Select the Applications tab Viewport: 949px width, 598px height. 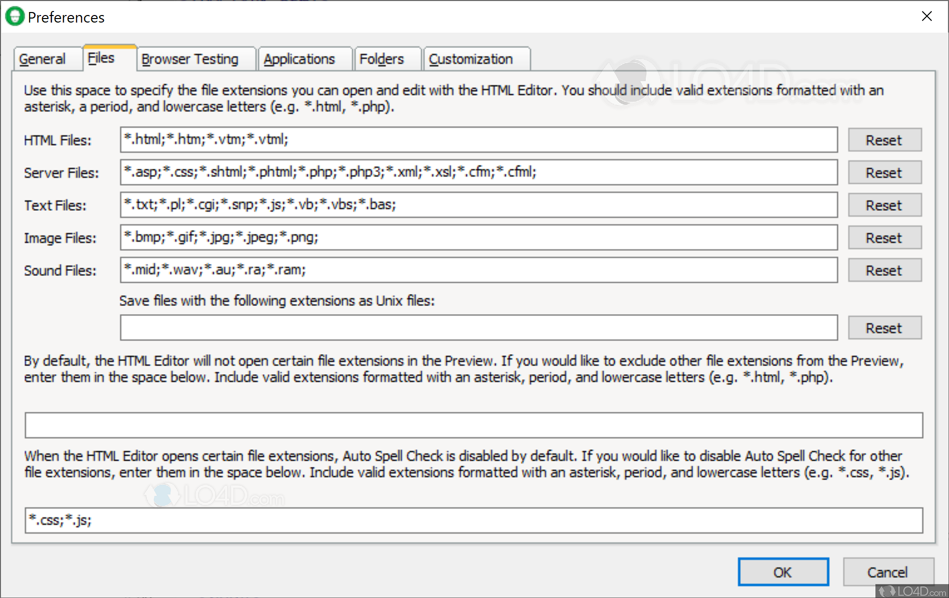coord(299,59)
